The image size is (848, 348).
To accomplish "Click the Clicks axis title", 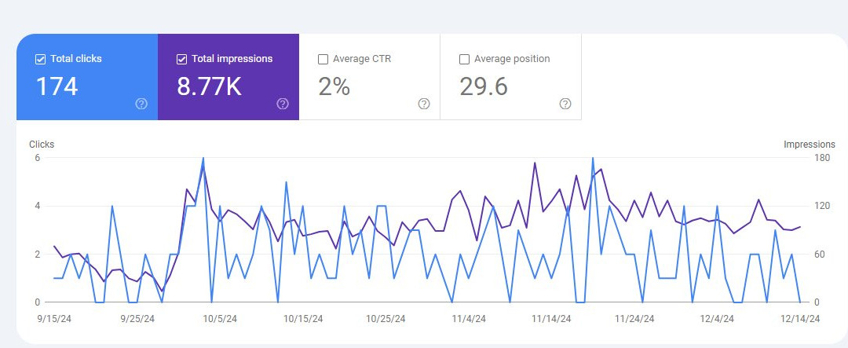I will pyautogui.click(x=42, y=145).
